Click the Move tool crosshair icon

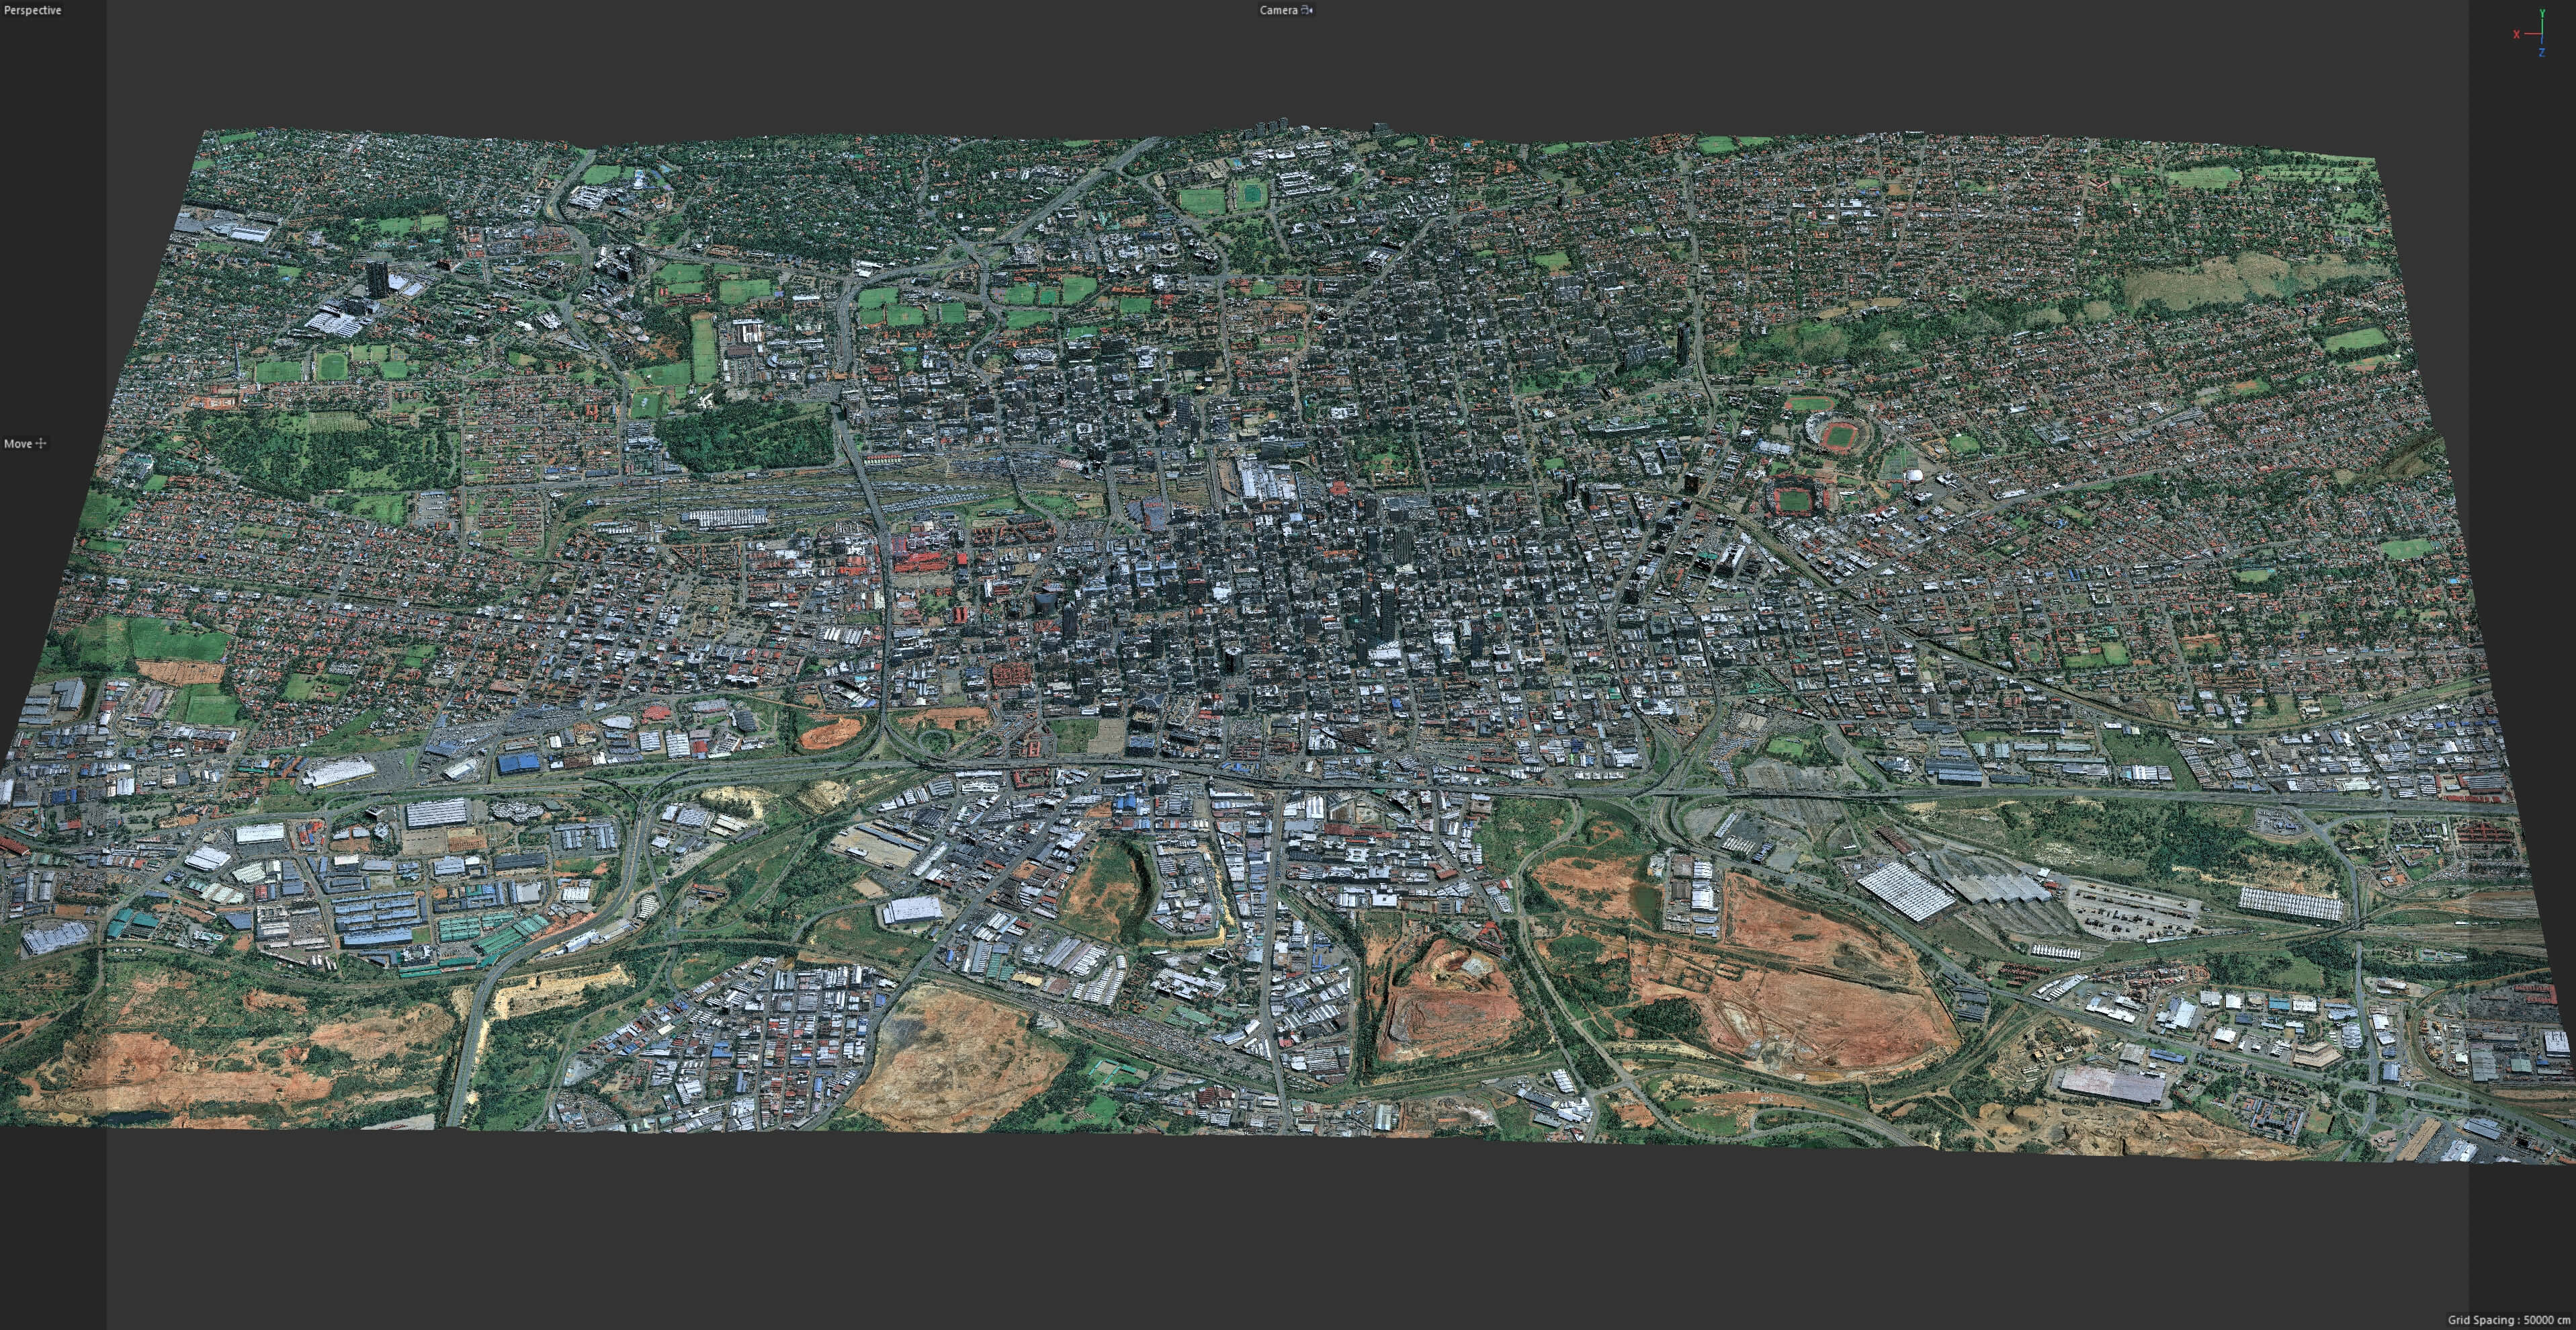click(x=41, y=443)
